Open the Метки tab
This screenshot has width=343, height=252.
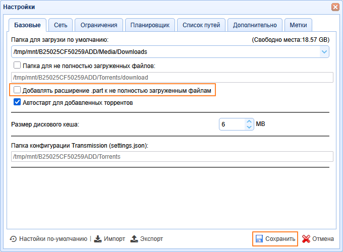[298, 25]
